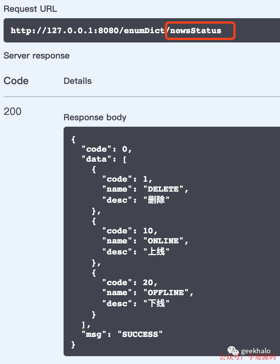The height and width of the screenshot is (364, 280).
Task: Click the "data": [ line
Action: click(x=104, y=159)
